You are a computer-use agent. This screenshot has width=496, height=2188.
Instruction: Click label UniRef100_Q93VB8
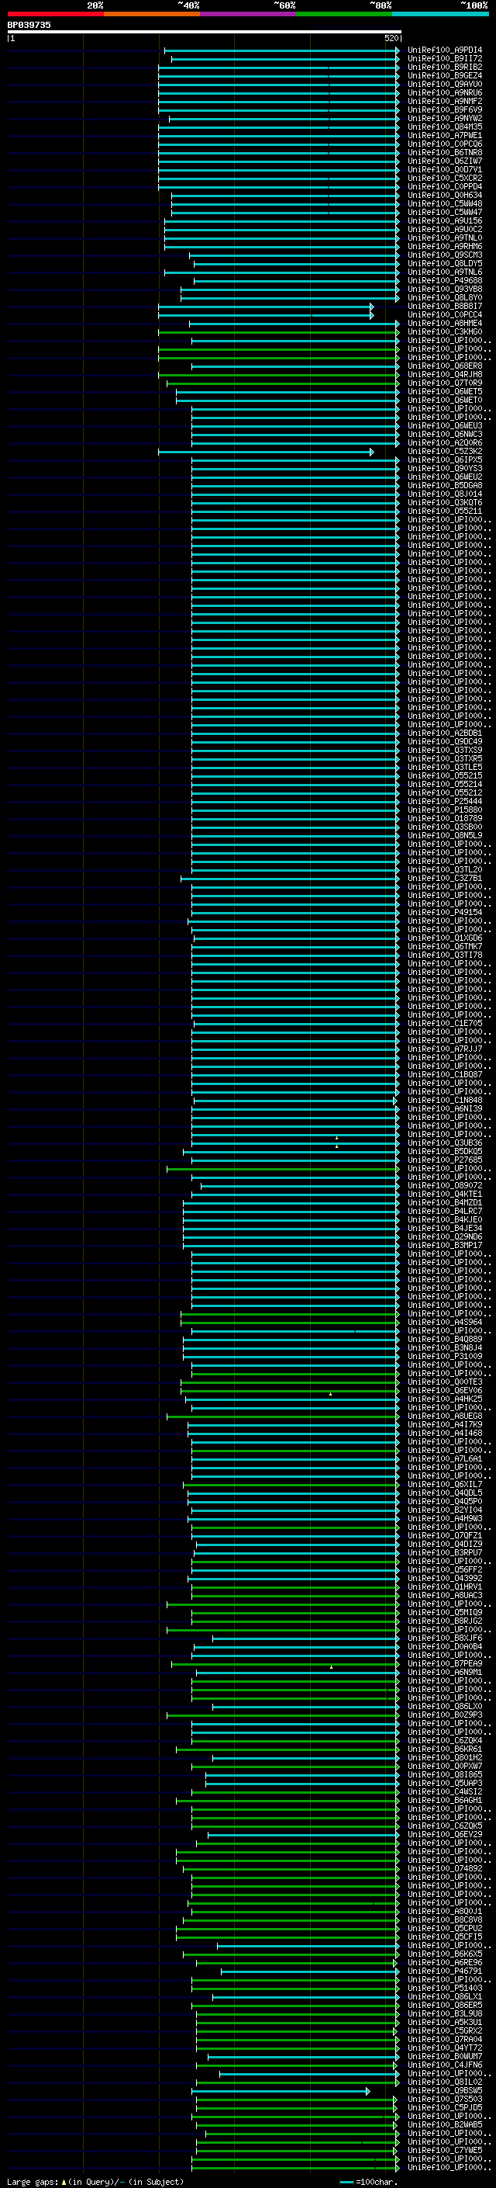point(444,290)
